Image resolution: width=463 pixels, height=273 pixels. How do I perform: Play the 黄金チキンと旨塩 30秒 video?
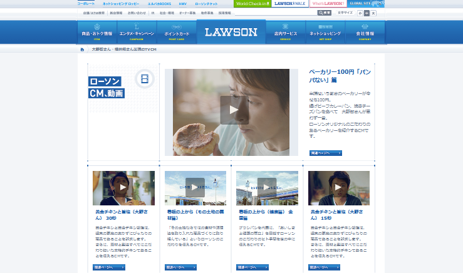point(123,187)
